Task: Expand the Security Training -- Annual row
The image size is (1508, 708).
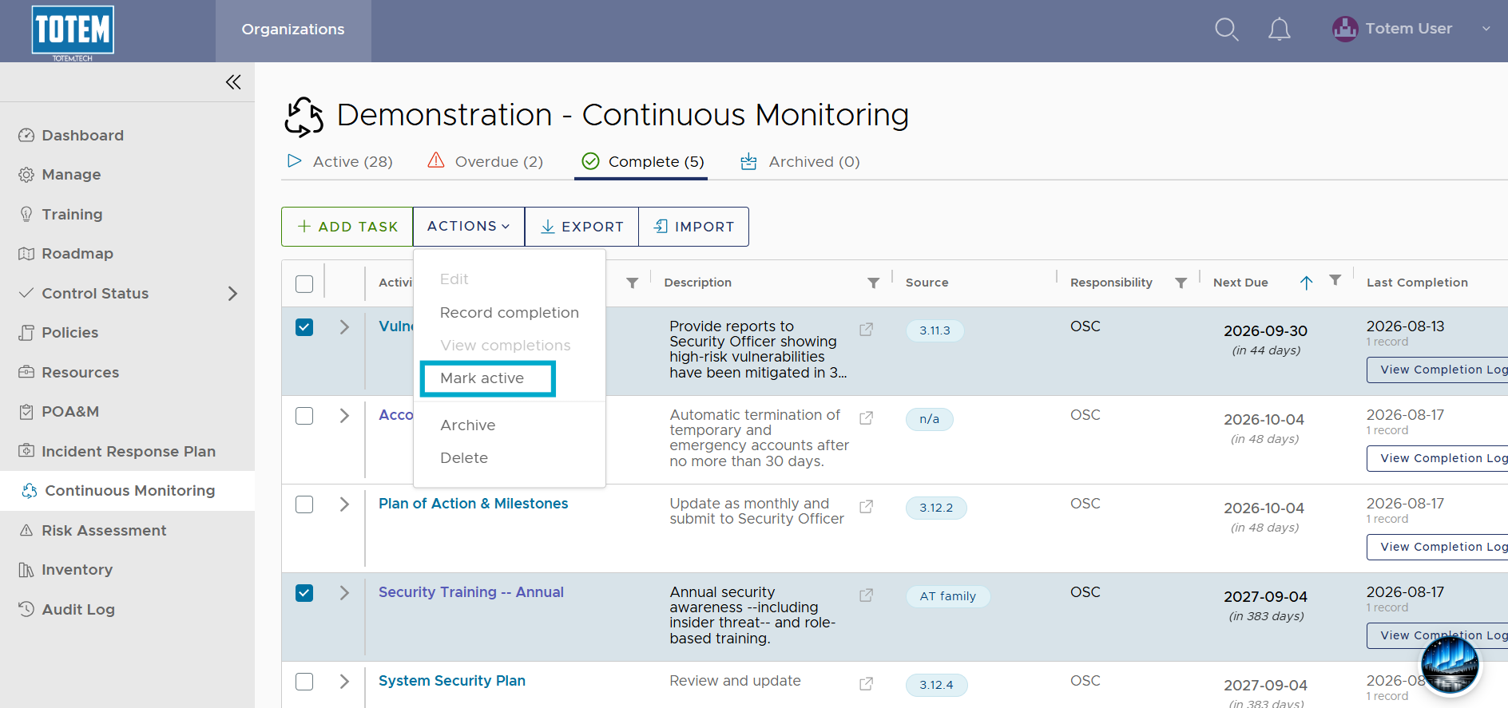Action: point(344,593)
